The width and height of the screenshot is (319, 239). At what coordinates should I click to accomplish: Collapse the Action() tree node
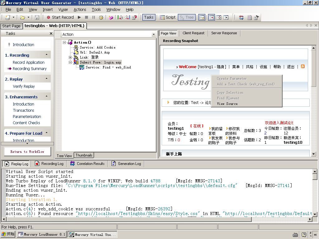pyautogui.click(x=64, y=42)
